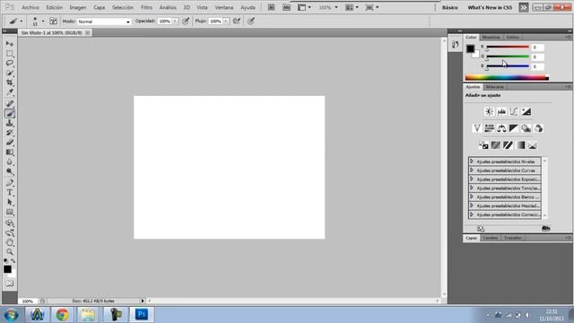The width and height of the screenshot is (574, 323).
Task: Open the Ventana menu
Action: click(x=223, y=7)
